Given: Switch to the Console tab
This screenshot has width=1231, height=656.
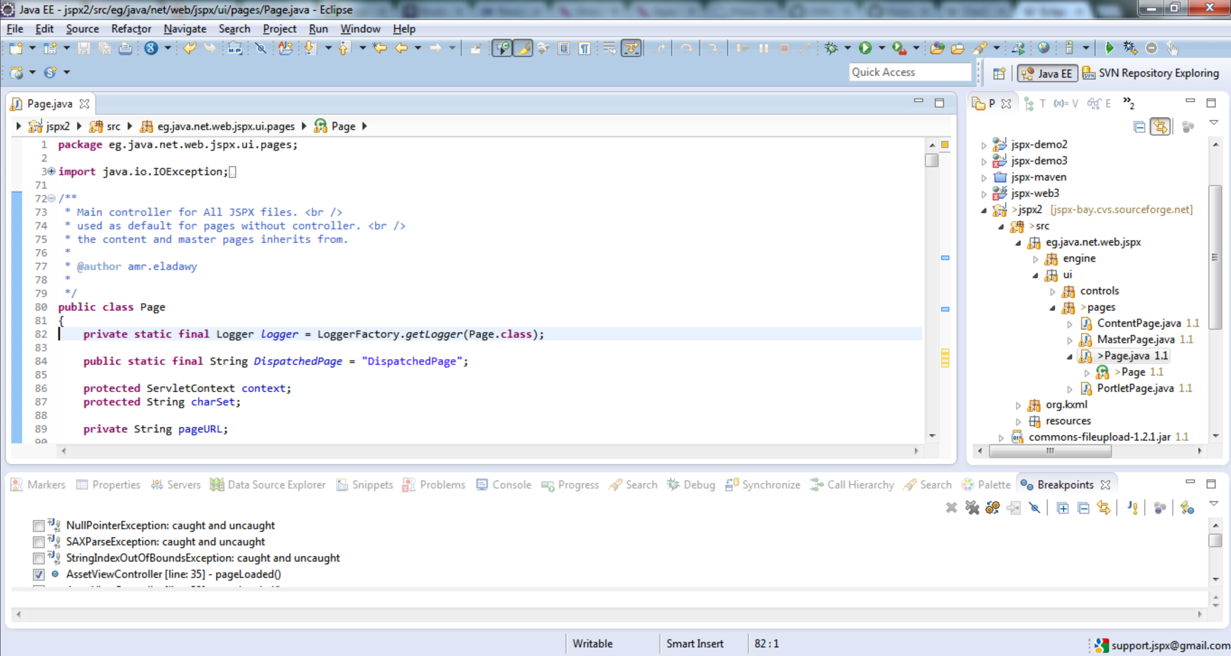Looking at the screenshot, I should click(504, 484).
